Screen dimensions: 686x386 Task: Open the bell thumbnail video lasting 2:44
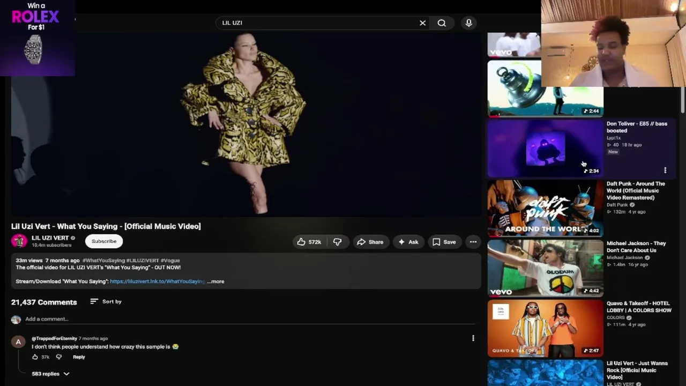pyautogui.click(x=546, y=88)
